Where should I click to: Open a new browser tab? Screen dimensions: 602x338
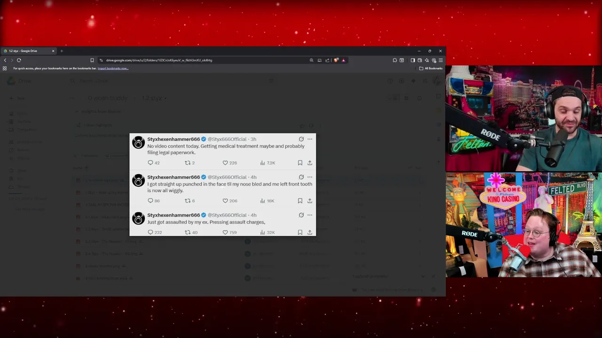coord(62,51)
